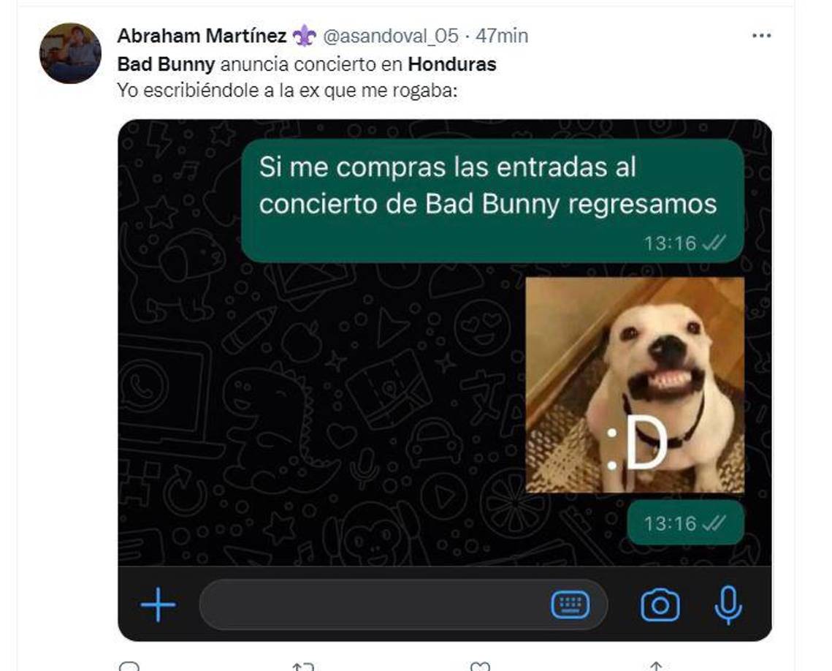Click the green Bad Bunny message bubble
Image resolution: width=832 pixels, height=671 pixels.
(x=493, y=201)
